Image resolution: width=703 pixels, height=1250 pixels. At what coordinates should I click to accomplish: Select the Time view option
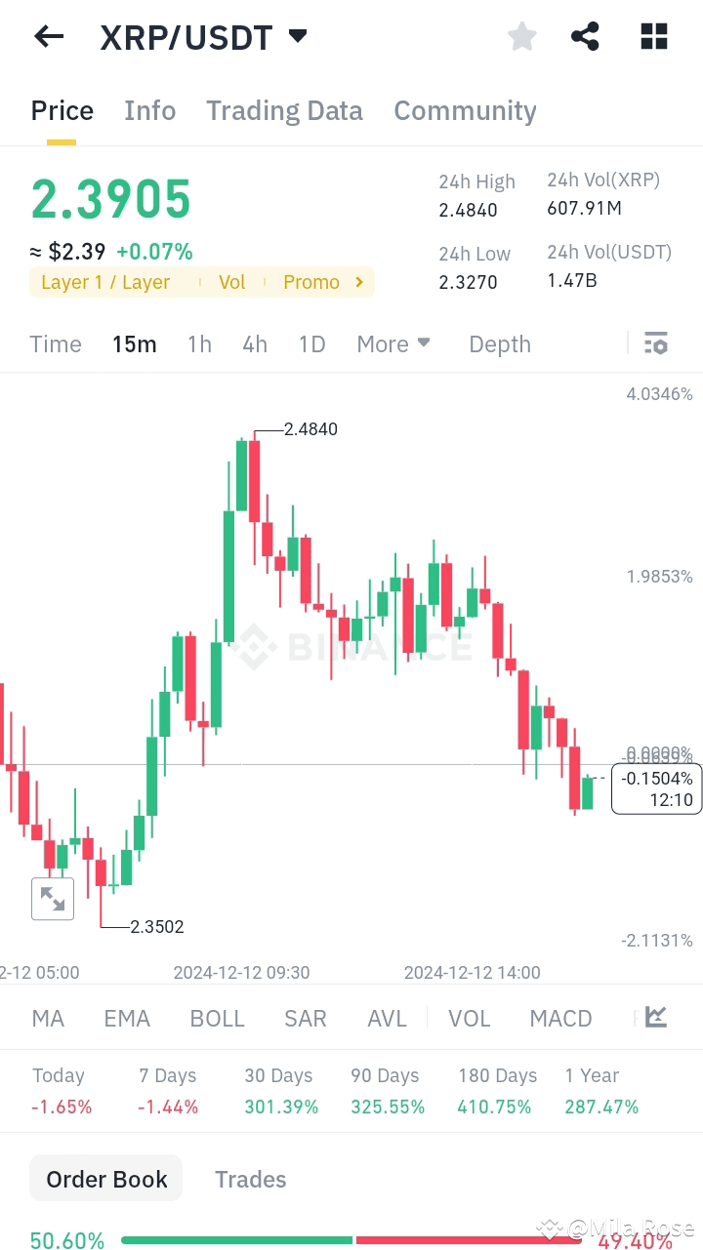[x=55, y=343]
